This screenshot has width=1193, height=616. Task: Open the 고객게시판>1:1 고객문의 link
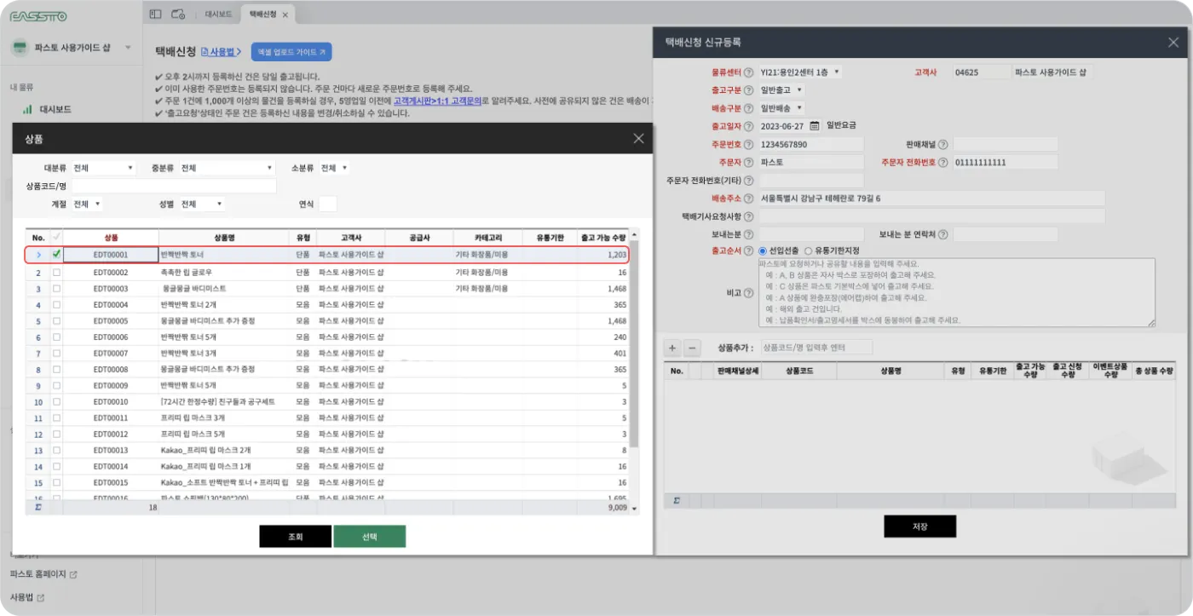pos(437,101)
